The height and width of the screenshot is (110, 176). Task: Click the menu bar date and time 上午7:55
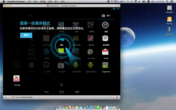coord(157,2)
